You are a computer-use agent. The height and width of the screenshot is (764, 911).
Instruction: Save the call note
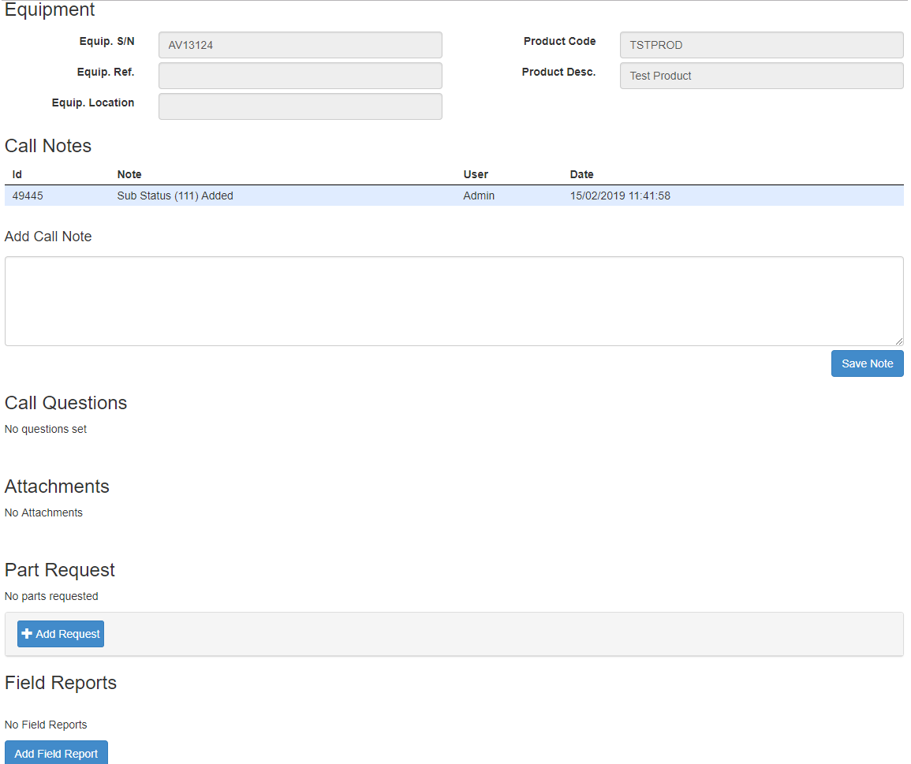[x=867, y=363]
